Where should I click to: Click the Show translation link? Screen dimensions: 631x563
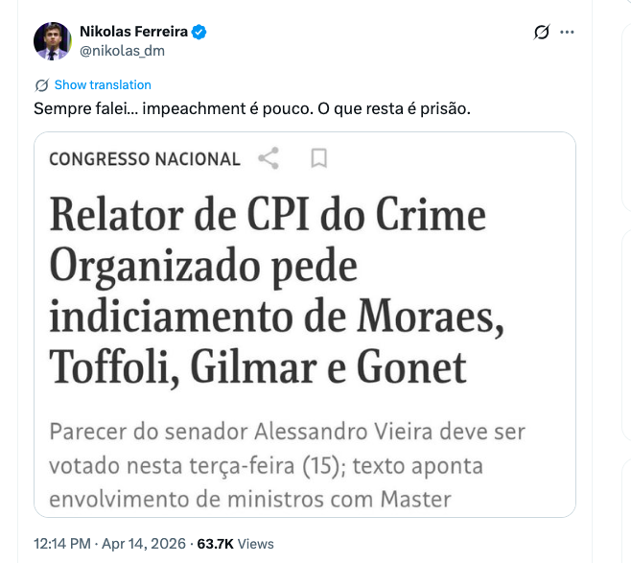pos(103,84)
